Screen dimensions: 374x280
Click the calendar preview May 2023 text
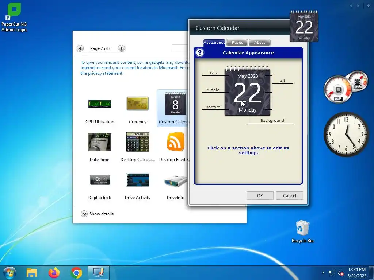(248, 76)
